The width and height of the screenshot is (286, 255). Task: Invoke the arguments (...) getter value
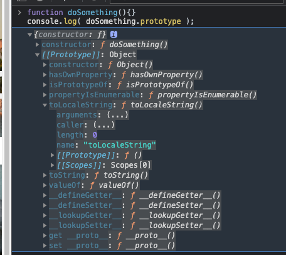(x=117, y=115)
